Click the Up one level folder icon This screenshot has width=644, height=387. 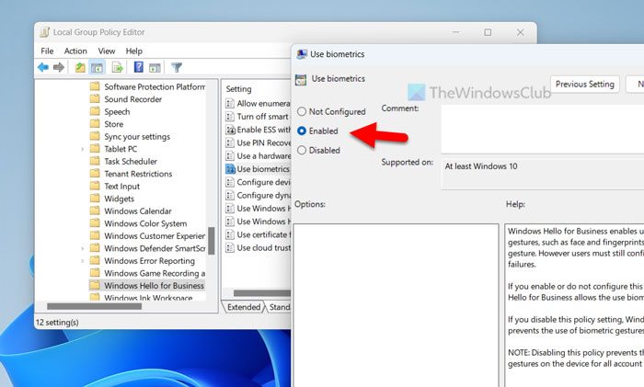point(80,67)
